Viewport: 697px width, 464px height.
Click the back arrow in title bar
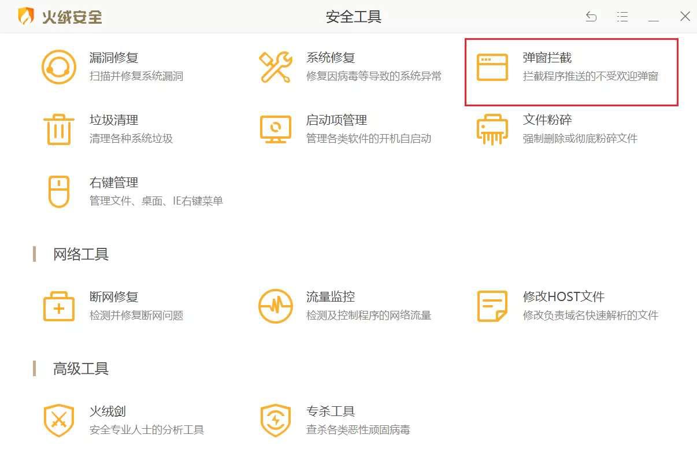point(591,17)
